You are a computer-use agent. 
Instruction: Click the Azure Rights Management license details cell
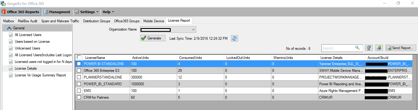tap(341, 91)
